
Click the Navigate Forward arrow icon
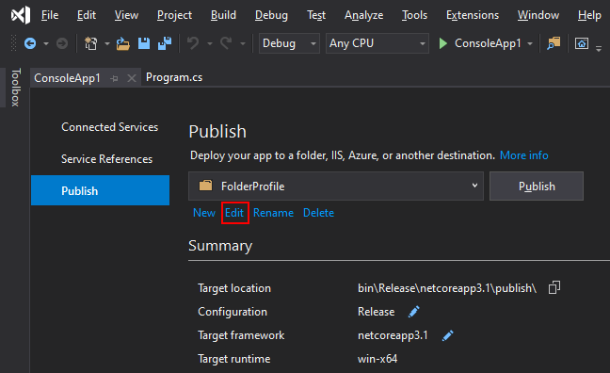pos(62,43)
